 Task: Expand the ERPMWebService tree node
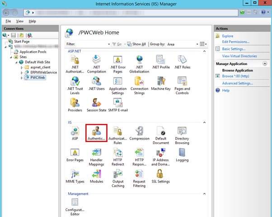tap(22, 72)
